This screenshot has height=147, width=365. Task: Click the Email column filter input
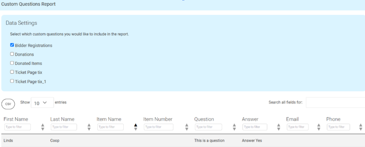pos(297,127)
